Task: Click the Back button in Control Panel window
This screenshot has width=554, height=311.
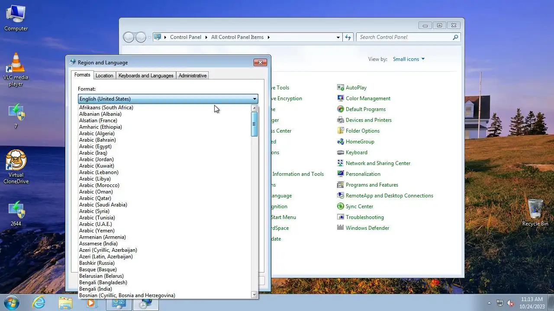Action: point(129,37)
